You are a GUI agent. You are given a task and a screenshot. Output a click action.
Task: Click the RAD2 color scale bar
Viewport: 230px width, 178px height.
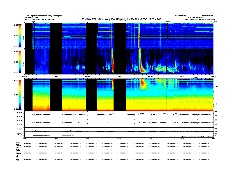tap(20, 36)
